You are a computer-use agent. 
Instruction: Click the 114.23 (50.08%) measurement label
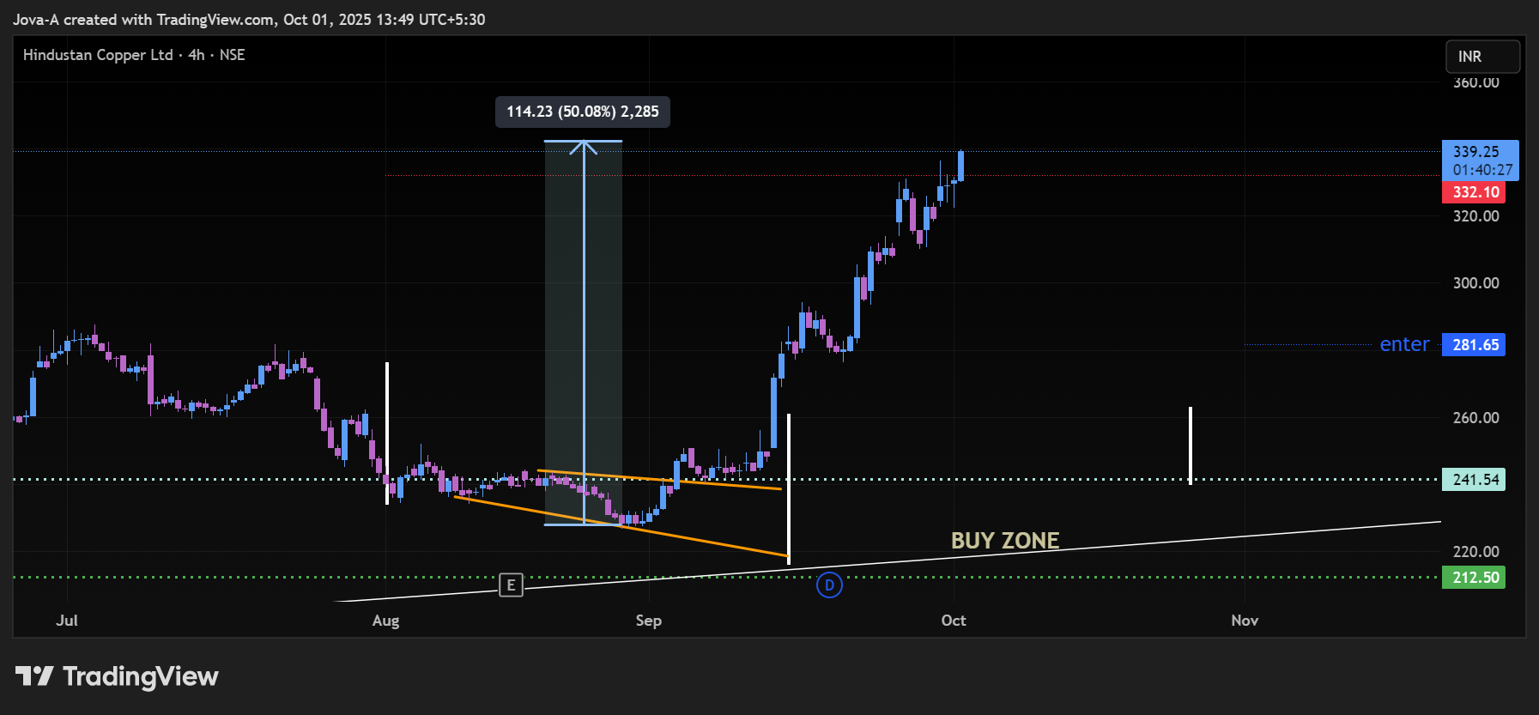tap(583, 112)
